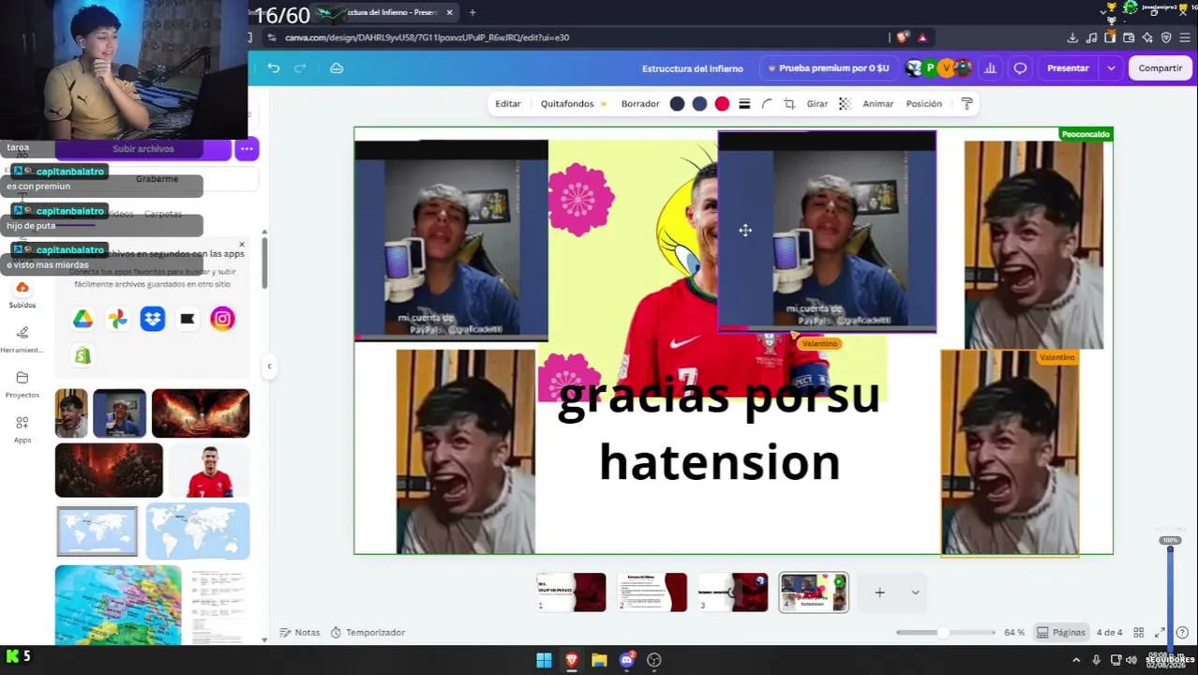
Task: Open Proyectos sidebar section
Action: click(22, 384)
